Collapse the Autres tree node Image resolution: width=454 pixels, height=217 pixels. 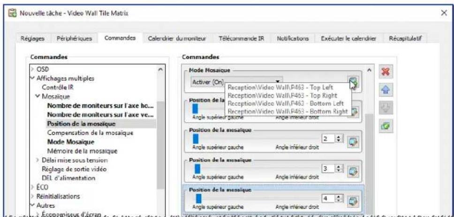click(x=32, y=205)
